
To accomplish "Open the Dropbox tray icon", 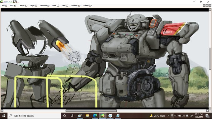I will 187,116.
